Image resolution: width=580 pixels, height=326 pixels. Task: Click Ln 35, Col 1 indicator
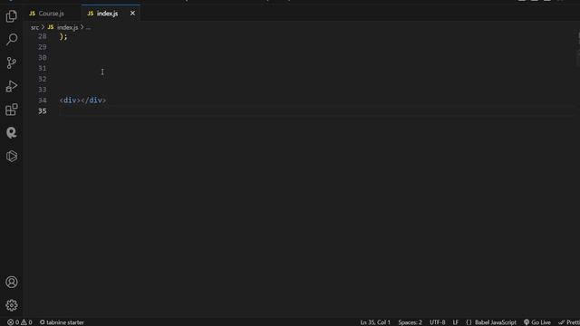pyautogui.click(x=375, y=322)
